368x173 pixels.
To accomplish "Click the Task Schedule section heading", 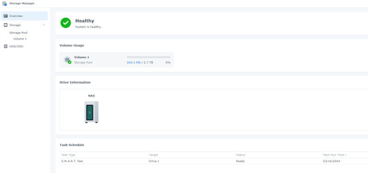I will tap(72, 145).
